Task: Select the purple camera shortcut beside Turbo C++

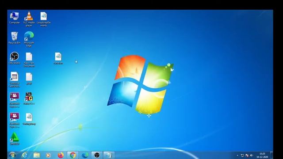Action: click(15, 100)
